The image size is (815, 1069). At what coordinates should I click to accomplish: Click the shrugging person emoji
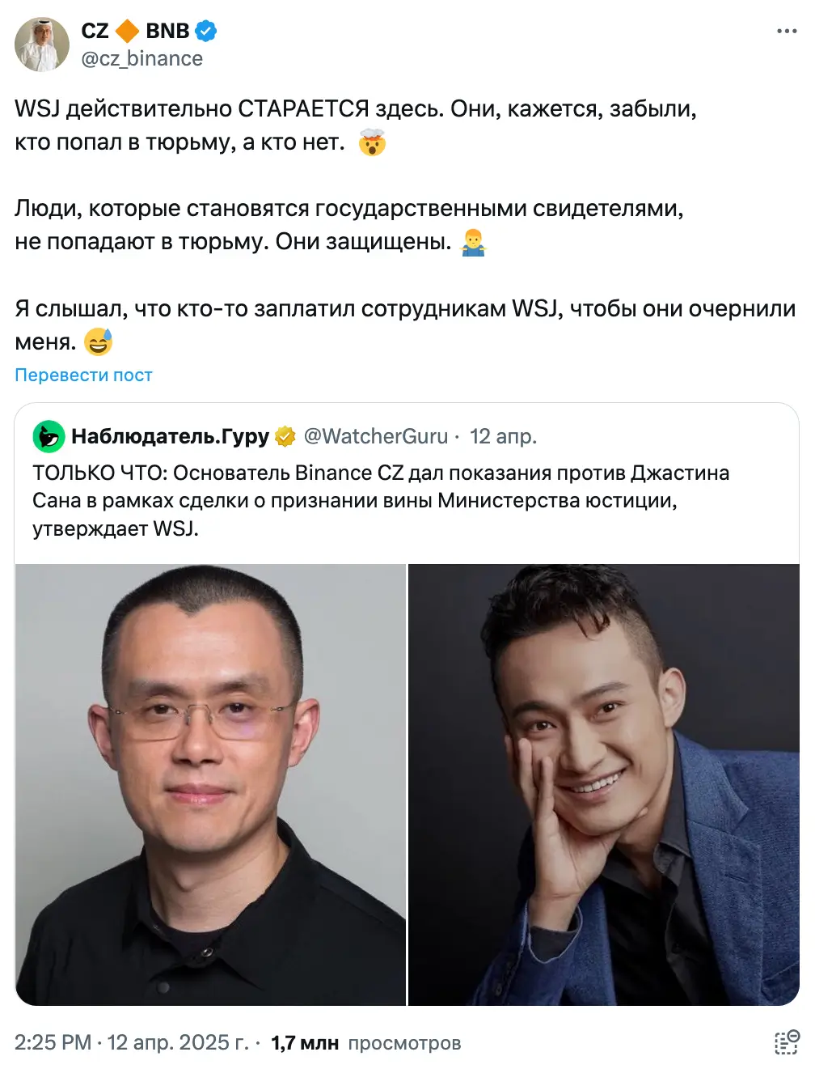pos(473,242)
